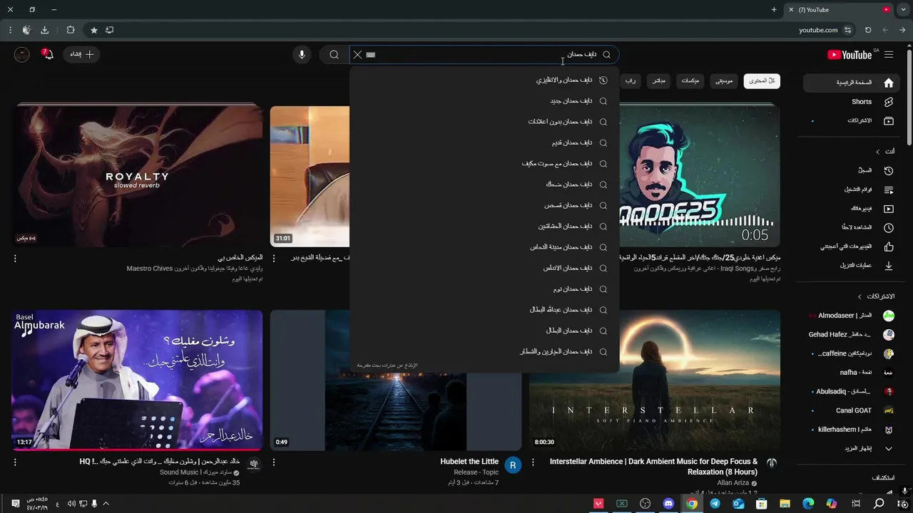This screenshot has width=913, height=513.
Task: Clear the search text with the X icon
Action: [357, 55]
